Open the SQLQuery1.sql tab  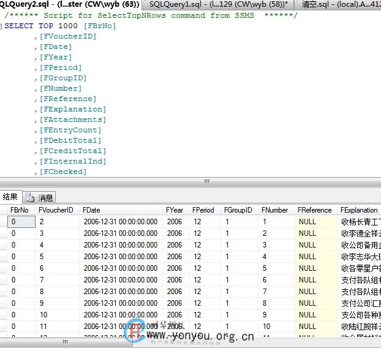(x=218, y=4)
